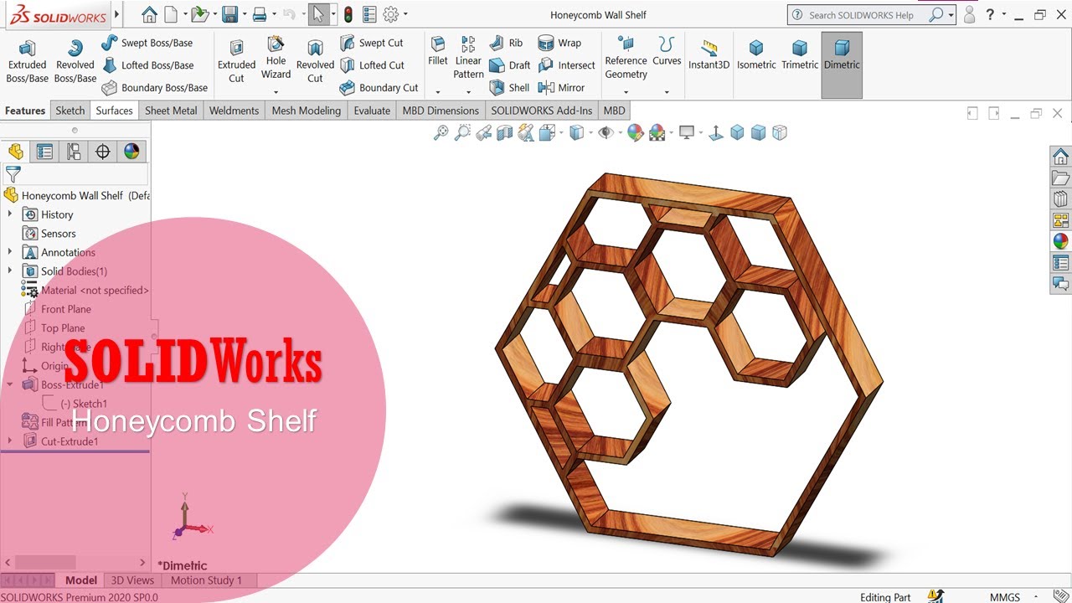Open the Curves tools
Viewport: 1072px width, 603px height.
[667, 52]
